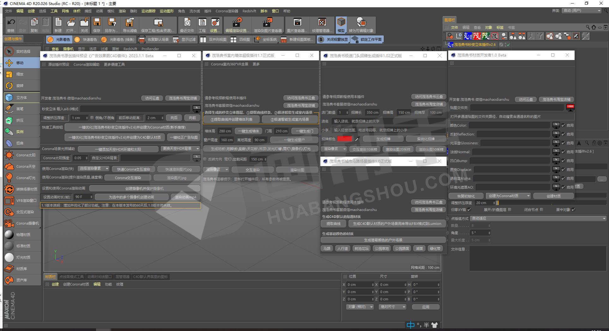Open the Redshift menu in main menu bar
The width and height of the screenshot is (609, 331).
click(x=249, y=11)
